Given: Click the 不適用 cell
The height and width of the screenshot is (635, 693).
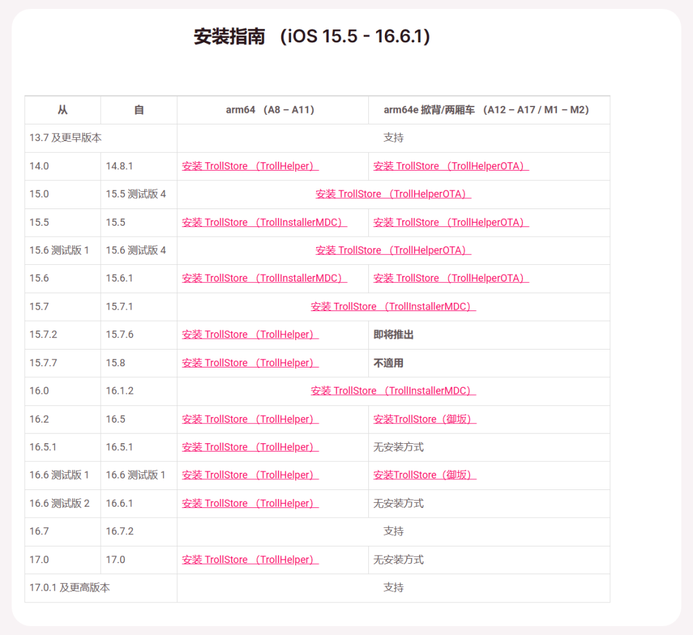Looking at the screenshot, I should [489, 363].
